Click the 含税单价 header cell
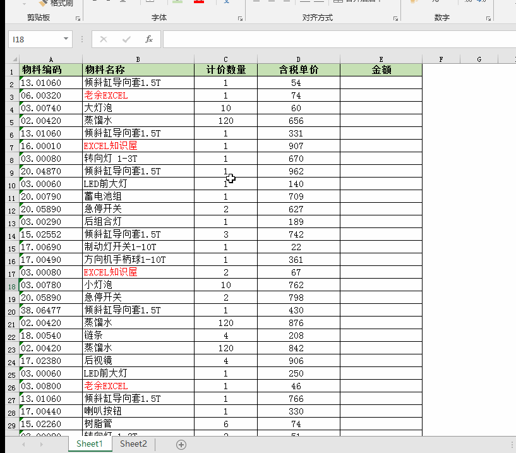This screenshot has height=453, width=516. 299,69
